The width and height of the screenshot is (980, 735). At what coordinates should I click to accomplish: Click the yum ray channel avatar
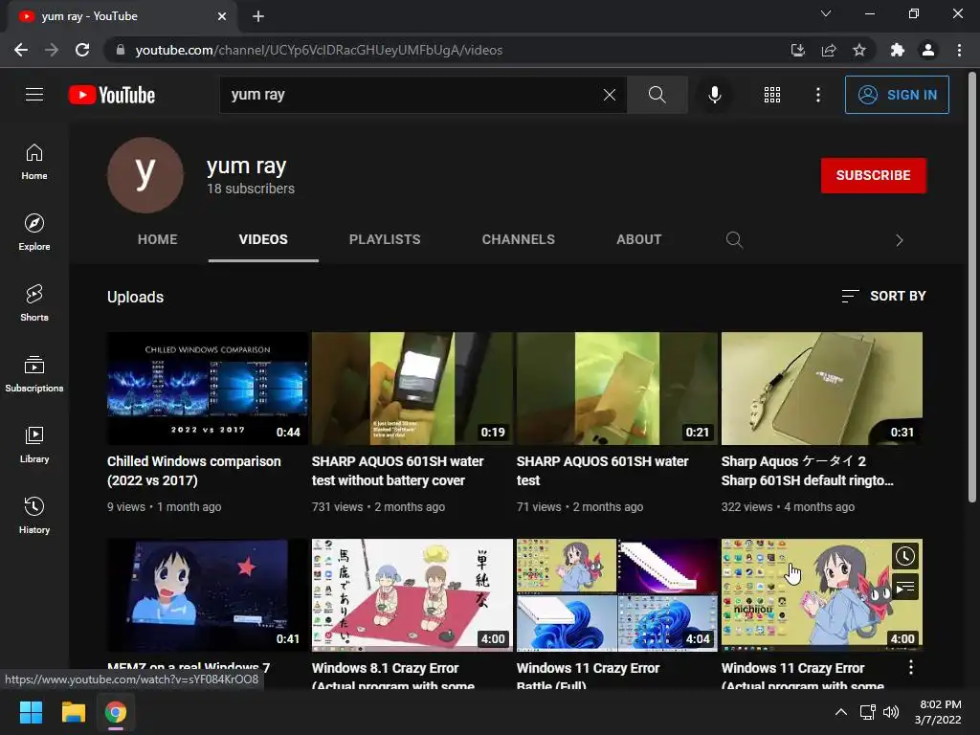coord(145,175)
